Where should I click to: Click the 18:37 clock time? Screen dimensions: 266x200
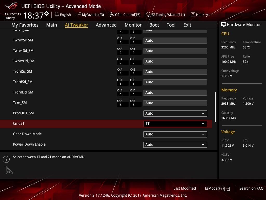[33, 15]
